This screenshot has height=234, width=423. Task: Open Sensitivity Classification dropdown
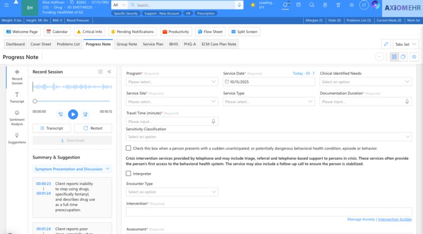(269, 136)
